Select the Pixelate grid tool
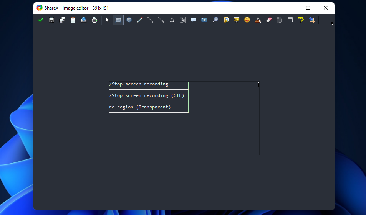The width and height of the screenshot is (366, 215). point(290,20)
